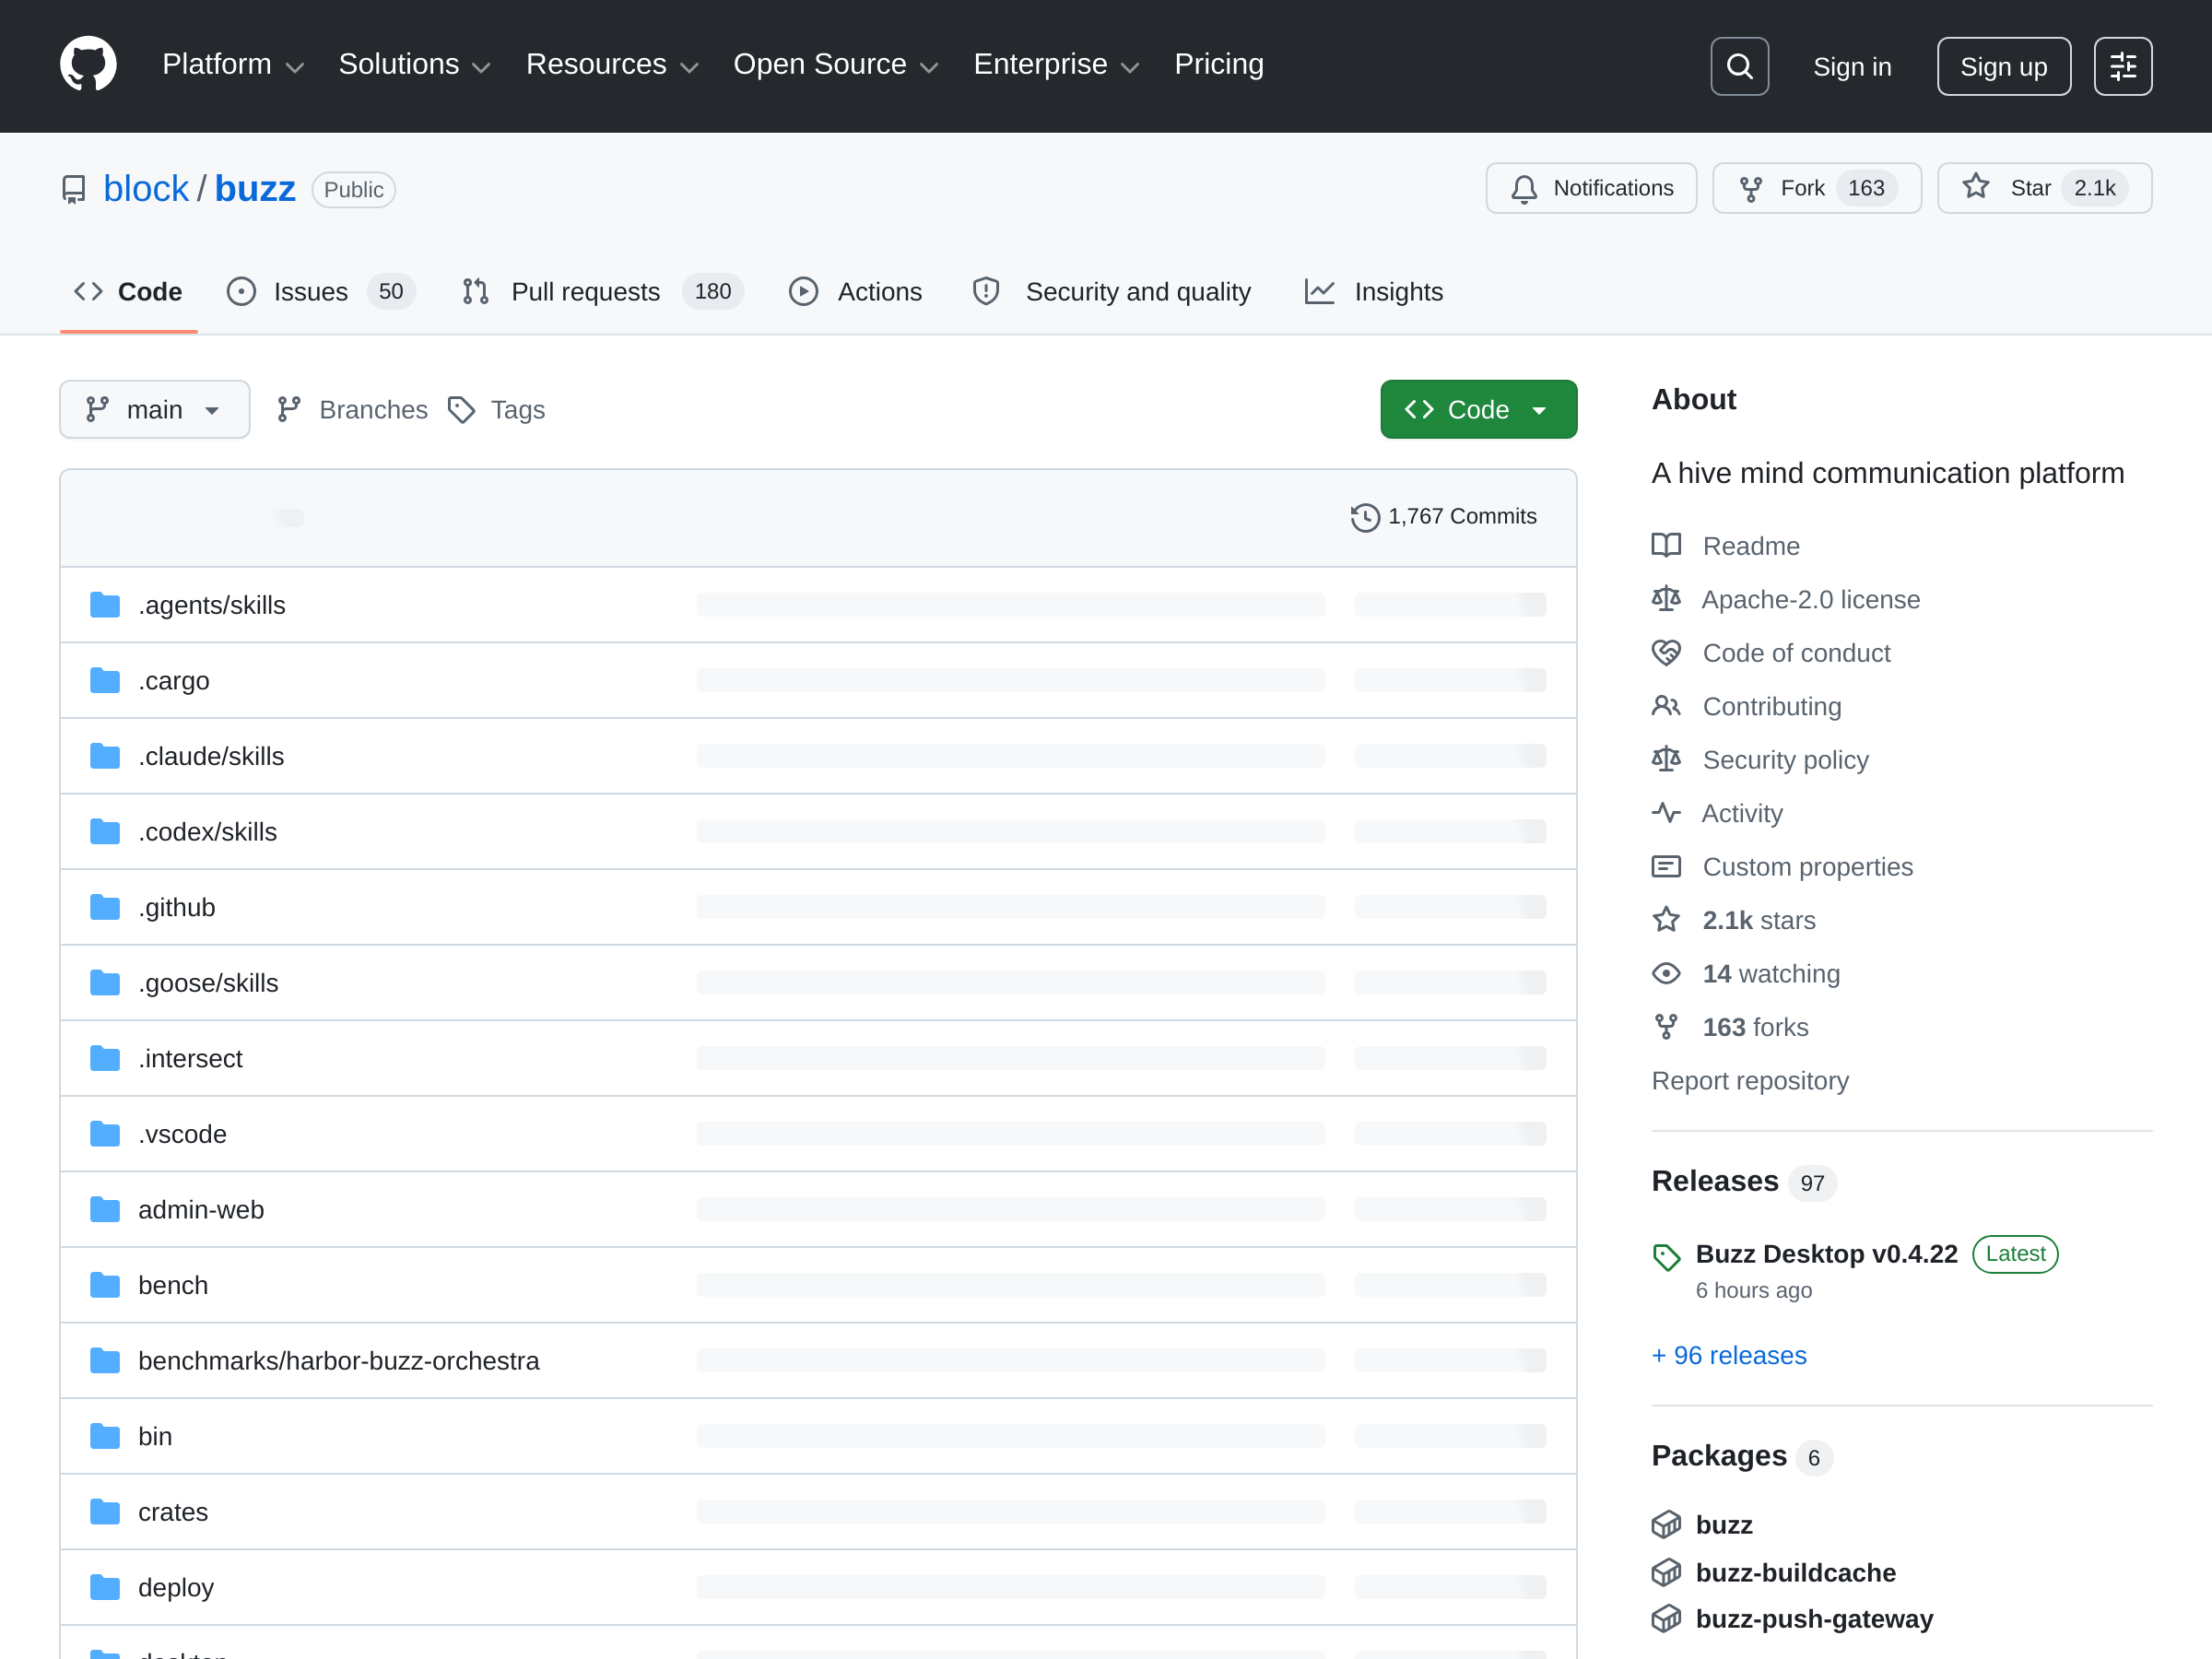Open the + 96 releases link
The image size is (2212, 1659).
[1728, 1355]
